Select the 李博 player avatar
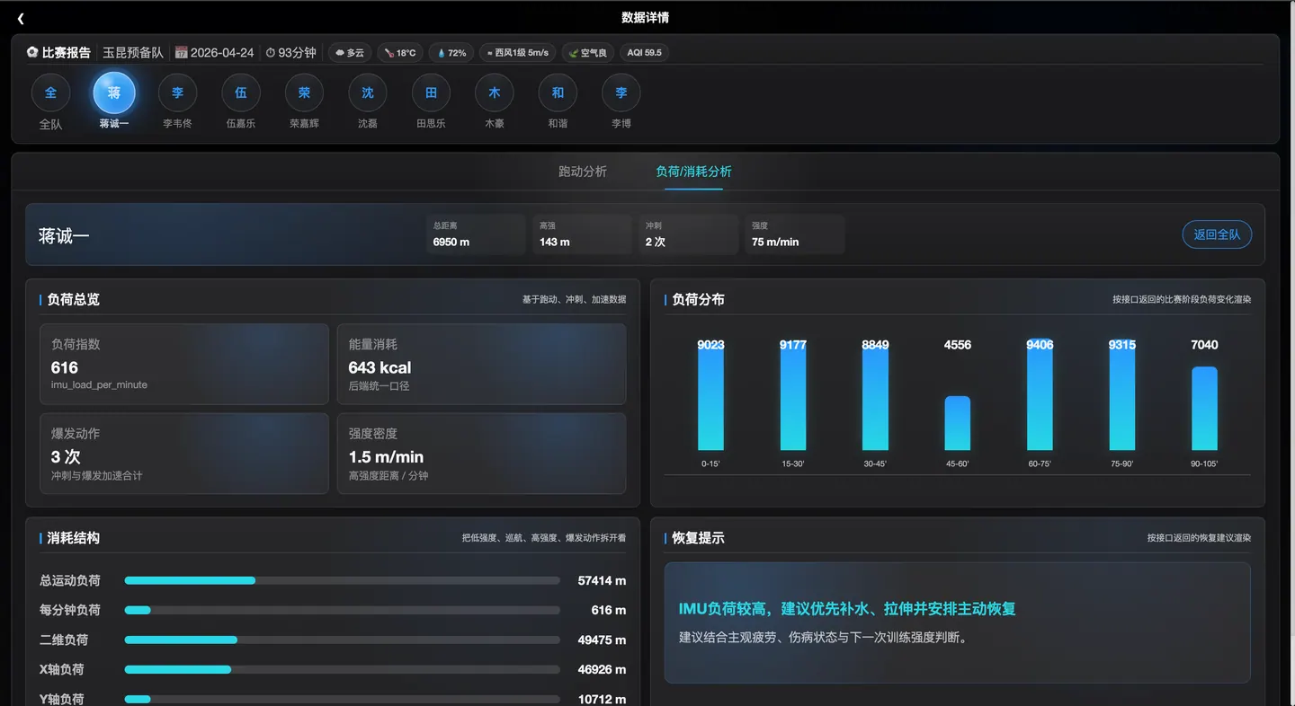The width and height of the screenshot is (1295, 706). point(621,93)
